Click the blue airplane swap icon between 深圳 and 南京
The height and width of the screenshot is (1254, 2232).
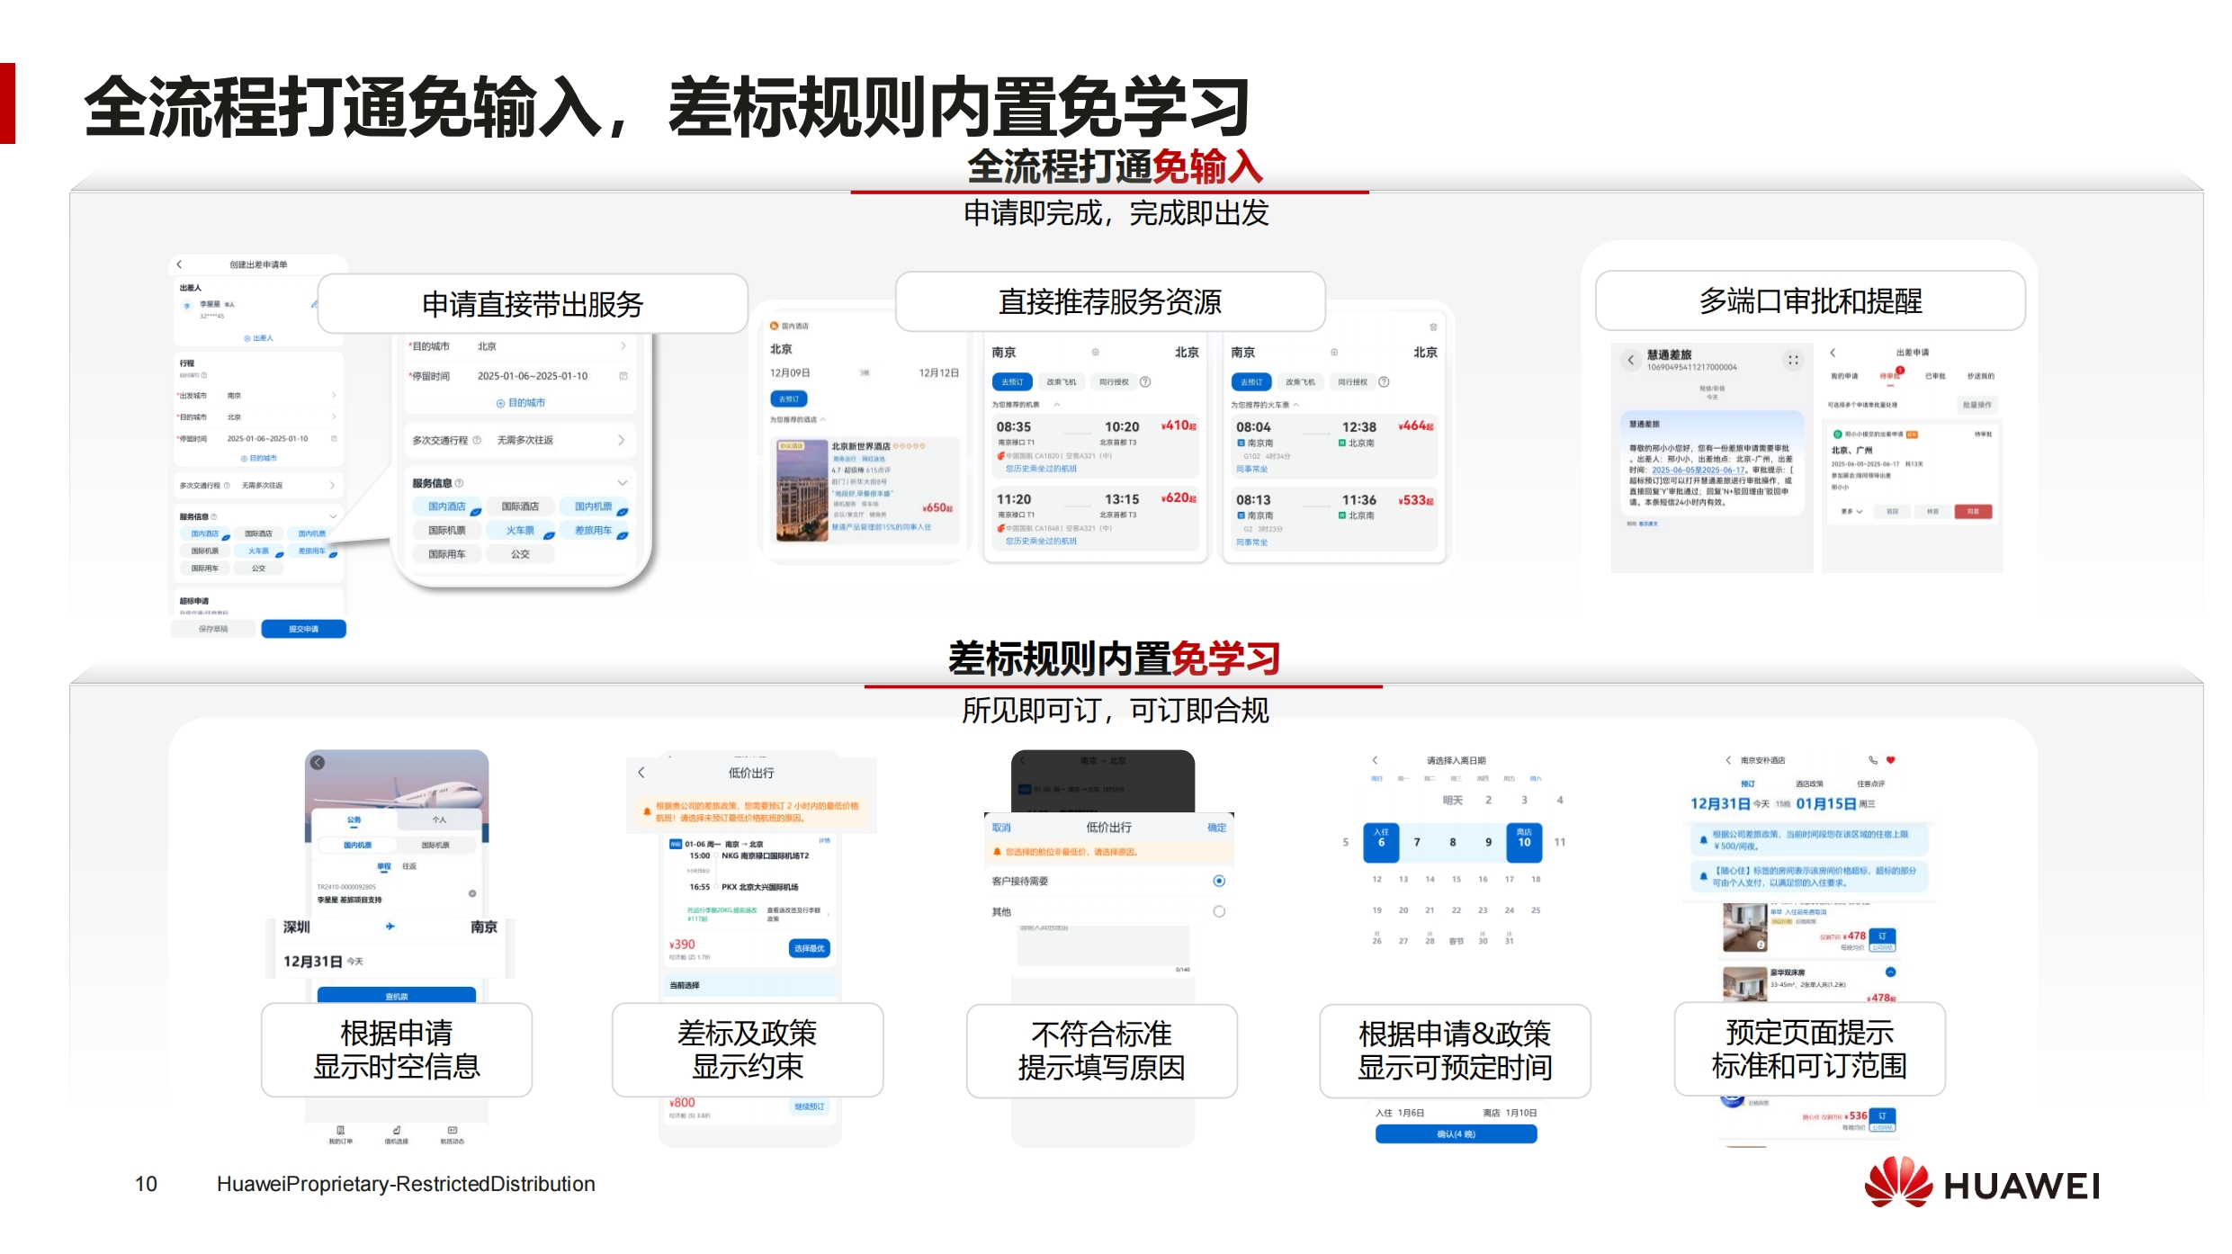pos(390,926)
